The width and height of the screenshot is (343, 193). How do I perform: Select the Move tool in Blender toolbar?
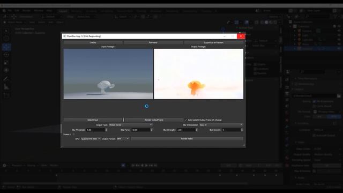pos(6,47)
